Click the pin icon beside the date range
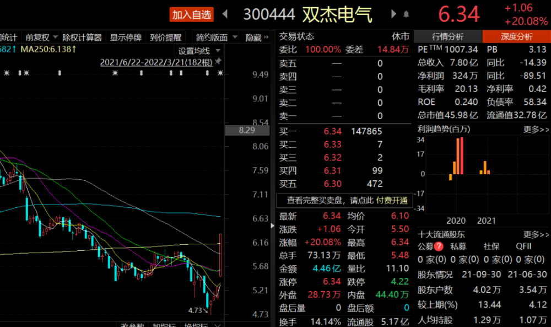 click(x=218, y=61)
